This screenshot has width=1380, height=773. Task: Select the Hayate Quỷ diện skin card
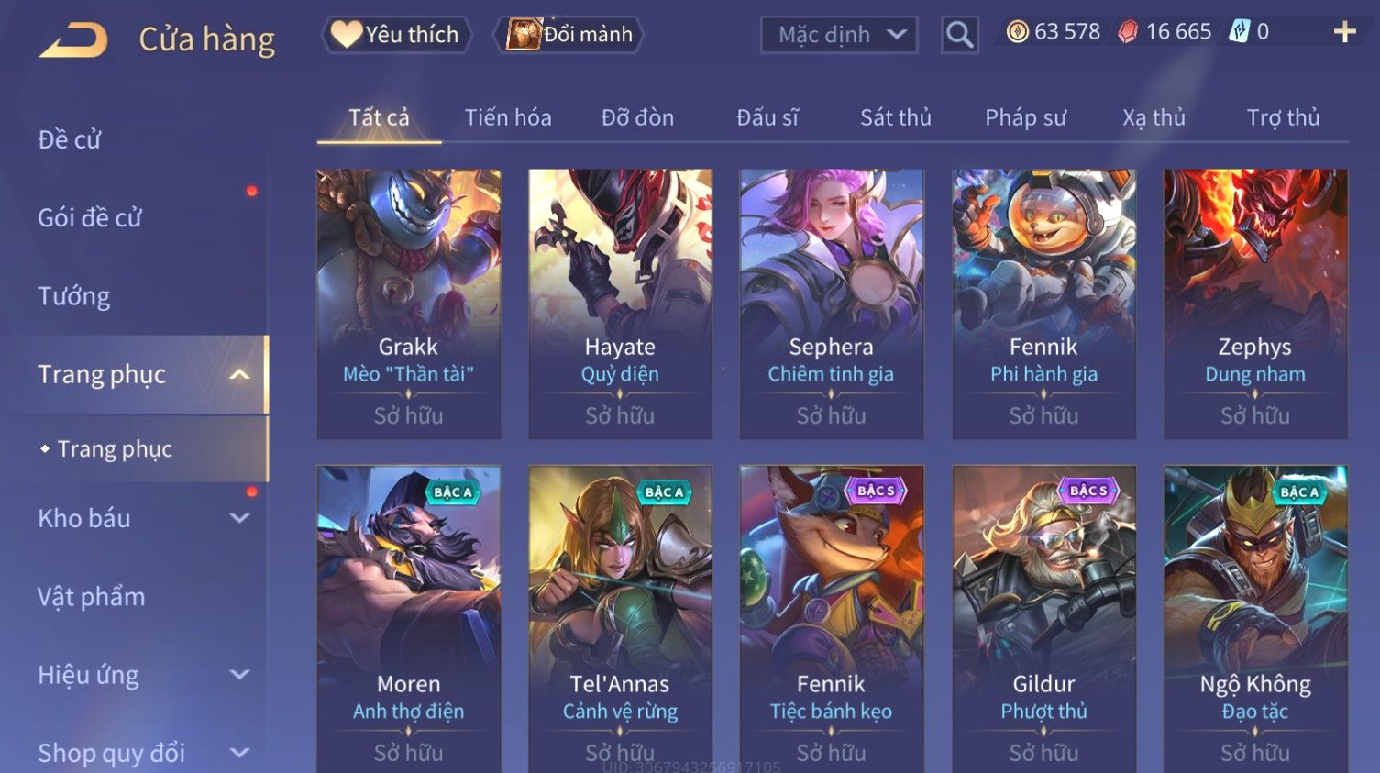tap(620, 304)
